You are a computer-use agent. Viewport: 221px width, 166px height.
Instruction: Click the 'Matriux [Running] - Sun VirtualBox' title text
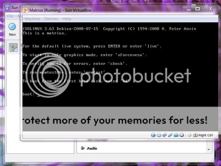[60, 10]
